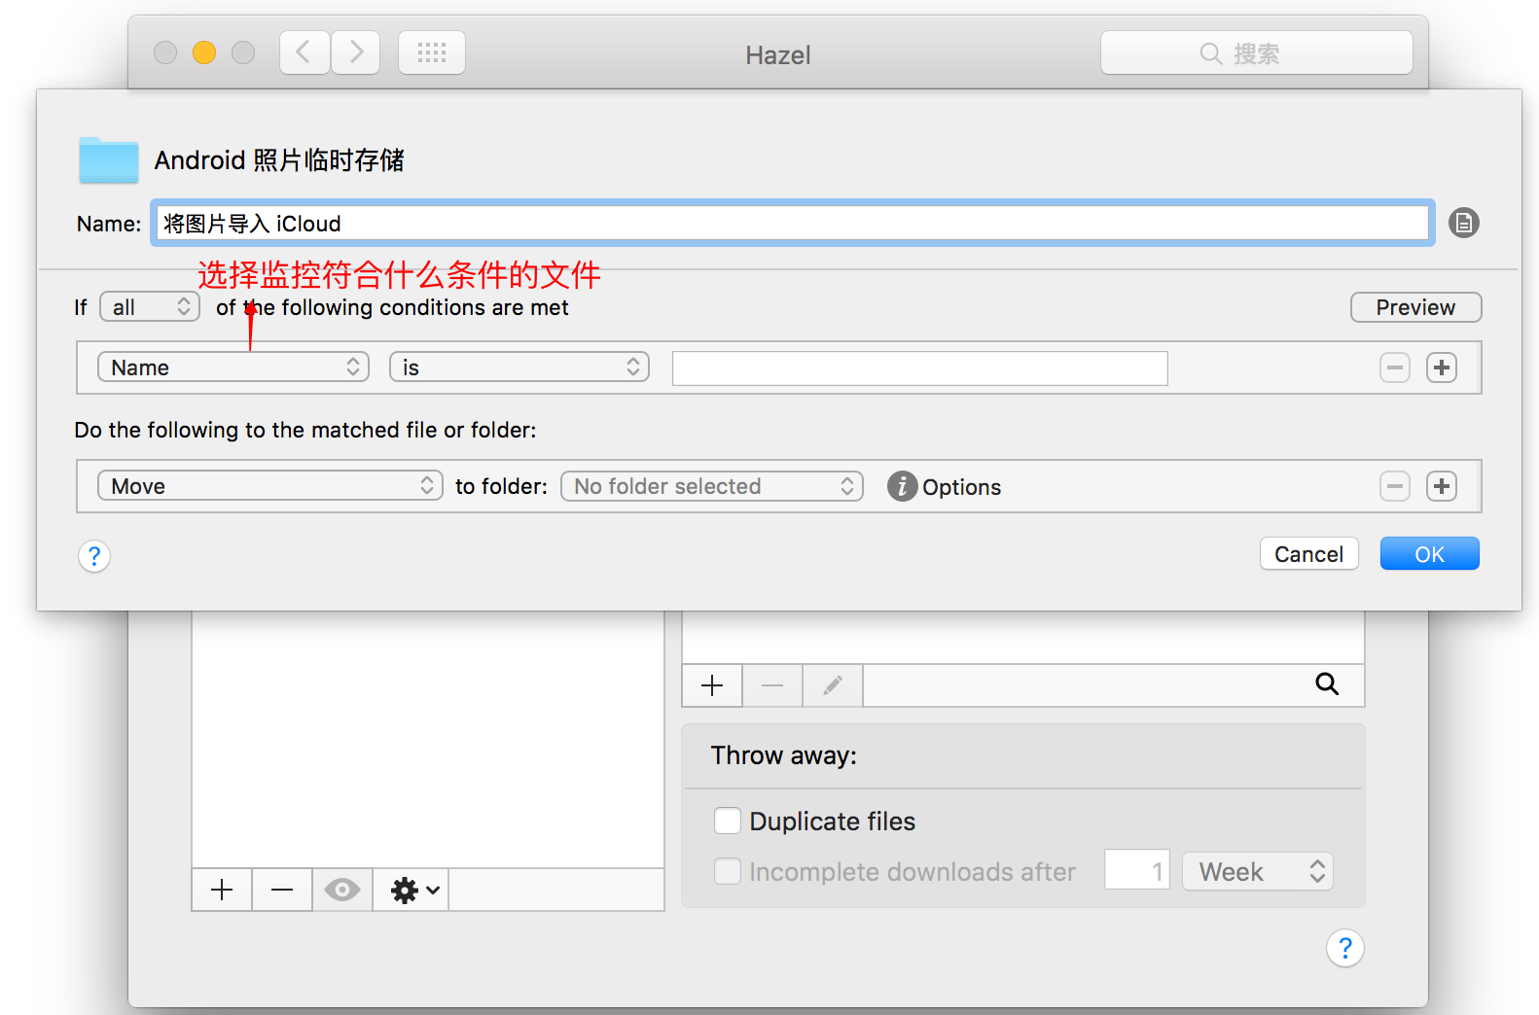The image size is (1539, 1015).
Task: Toggle Incomplete downloads after checkbox
Action: (728, 871)
